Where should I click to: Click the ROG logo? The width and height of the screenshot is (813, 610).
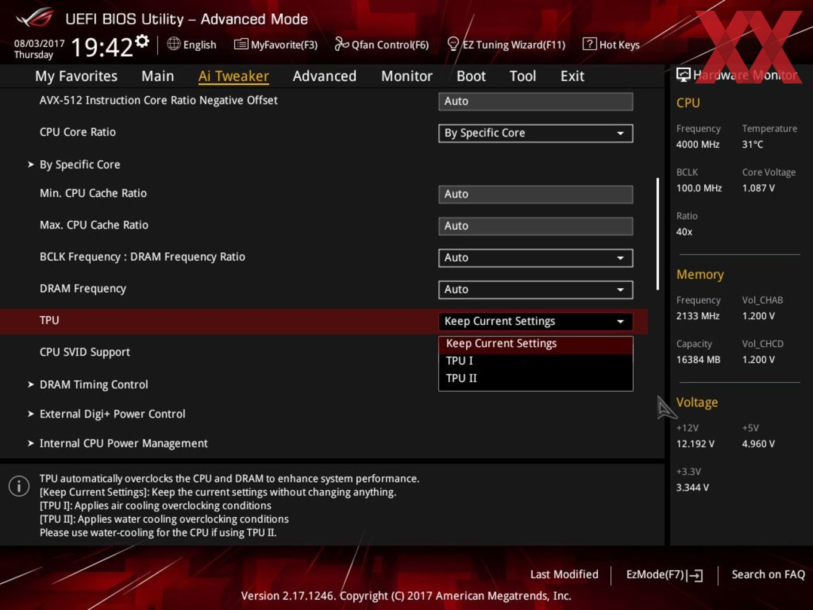[35, 18]
